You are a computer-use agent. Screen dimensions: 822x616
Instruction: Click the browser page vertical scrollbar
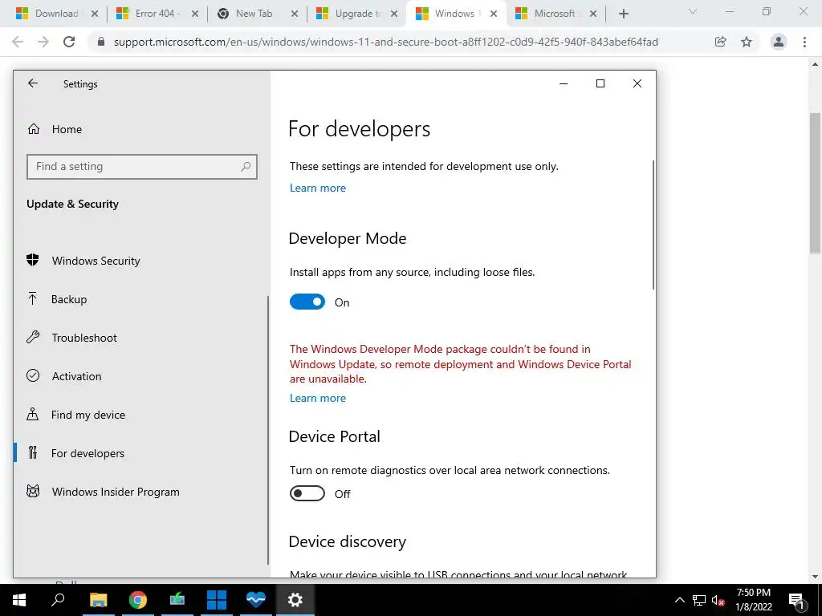click(815, 184)
